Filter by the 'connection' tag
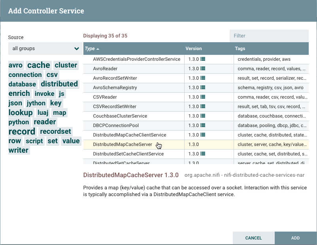The height and width of the screenshot is (245, 317). click(x=25, y=75)
